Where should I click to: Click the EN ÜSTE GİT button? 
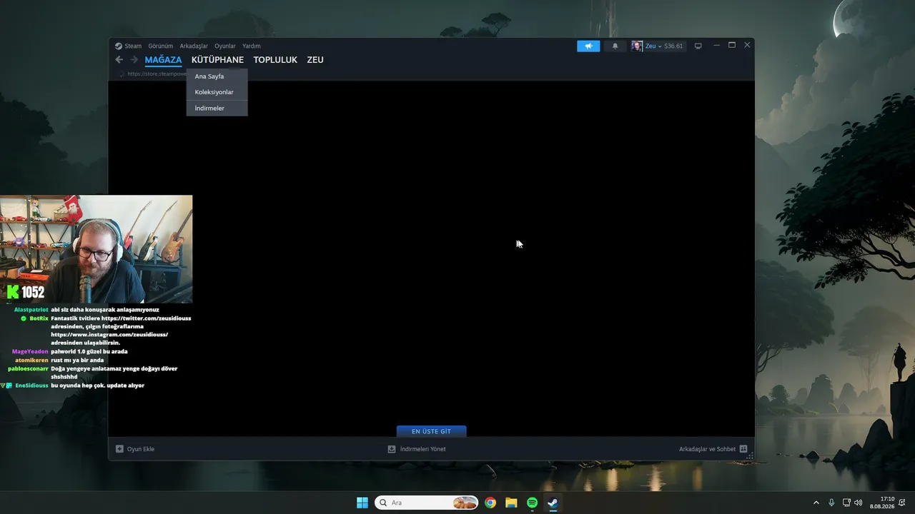point(432,431)
